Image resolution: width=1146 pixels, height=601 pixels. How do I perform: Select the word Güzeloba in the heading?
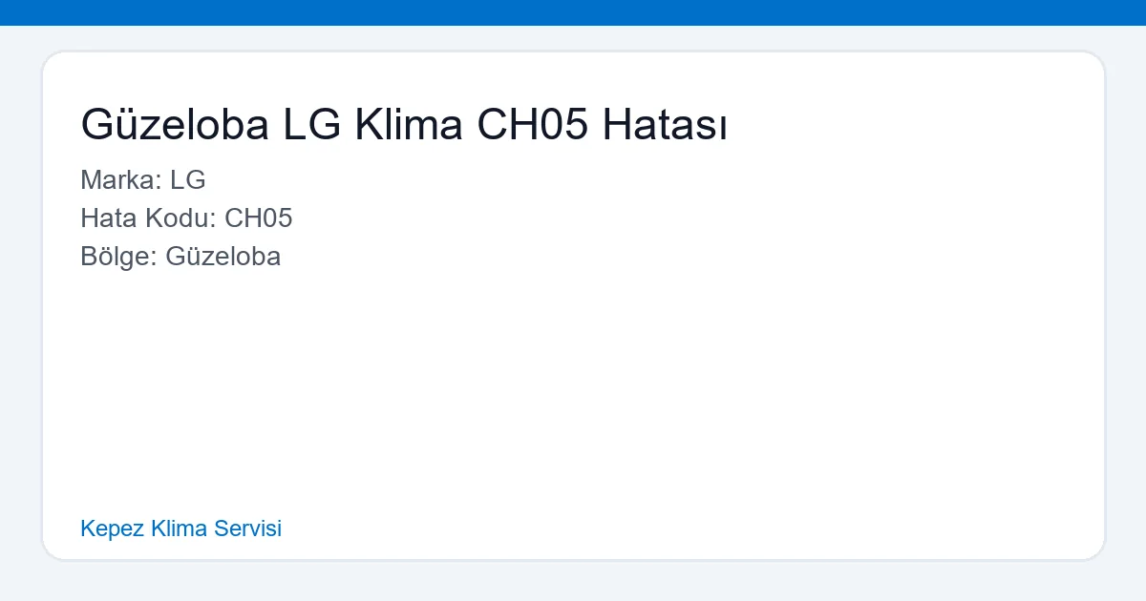coord(175,124)
